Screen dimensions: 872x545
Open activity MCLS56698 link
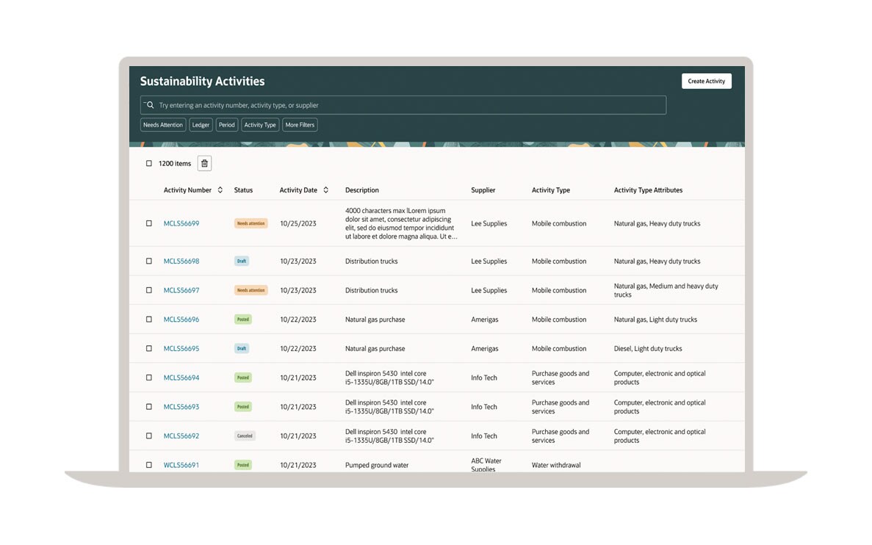pos(181,261)
